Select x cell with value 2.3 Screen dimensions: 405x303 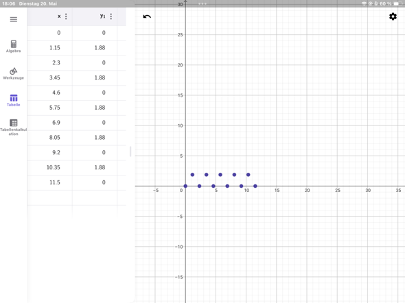pos(50,62)
